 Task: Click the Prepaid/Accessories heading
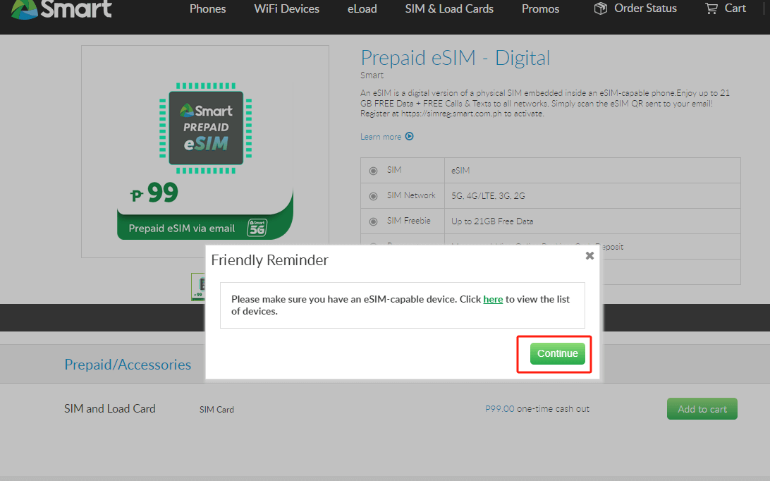point(128,365)
